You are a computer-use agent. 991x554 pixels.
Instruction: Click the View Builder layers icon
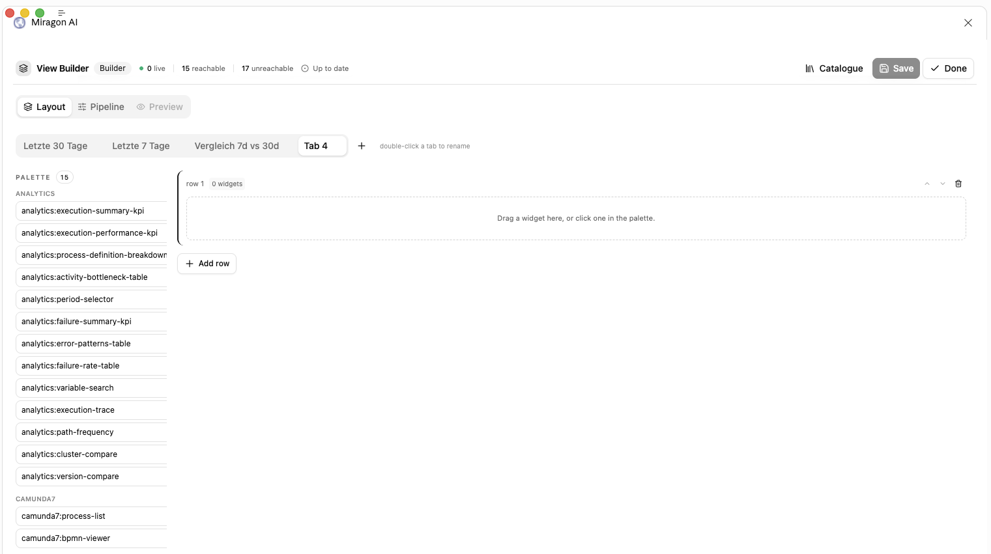click(23, 68)
